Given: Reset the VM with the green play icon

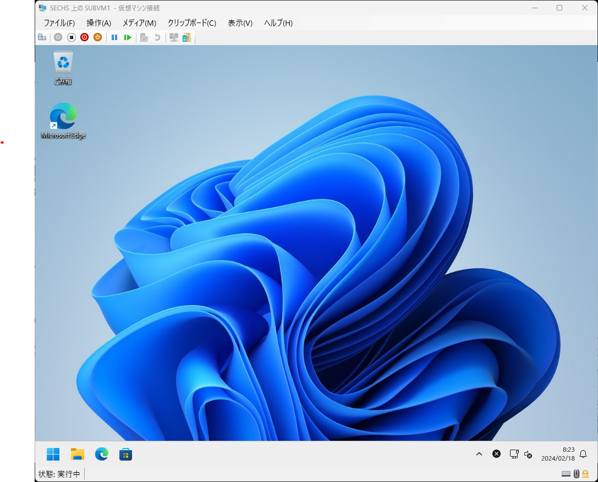Looking at the screenshot, I should pyautogui.click(x=128, y=37).
